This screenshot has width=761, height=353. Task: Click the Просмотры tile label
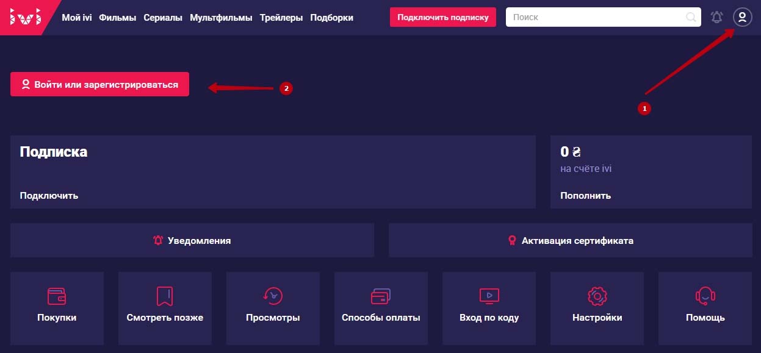point(273,318)
